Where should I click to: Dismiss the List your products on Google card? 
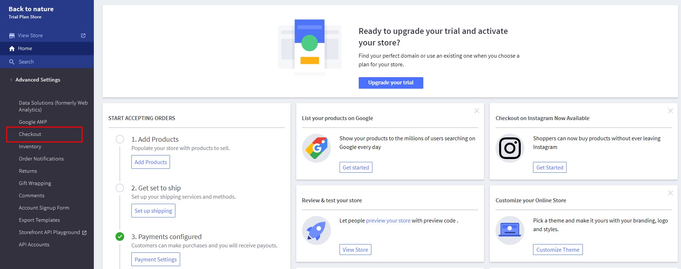coord(477,111)
